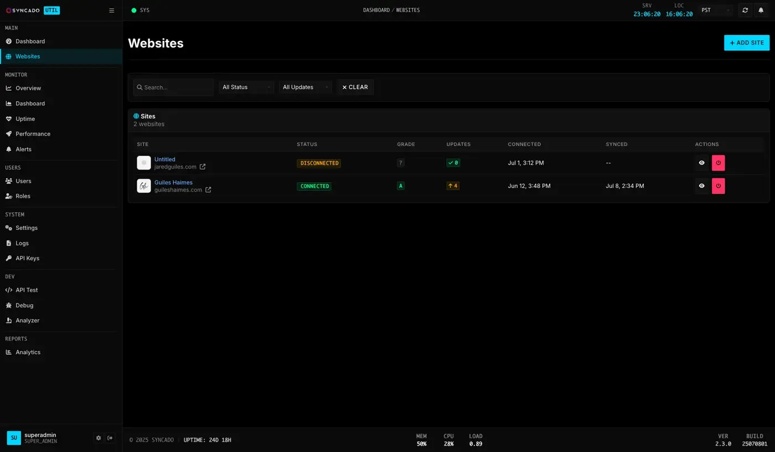The image size is (775, 452).
Task: Open the Untitled site link
Action: [165, 160]
